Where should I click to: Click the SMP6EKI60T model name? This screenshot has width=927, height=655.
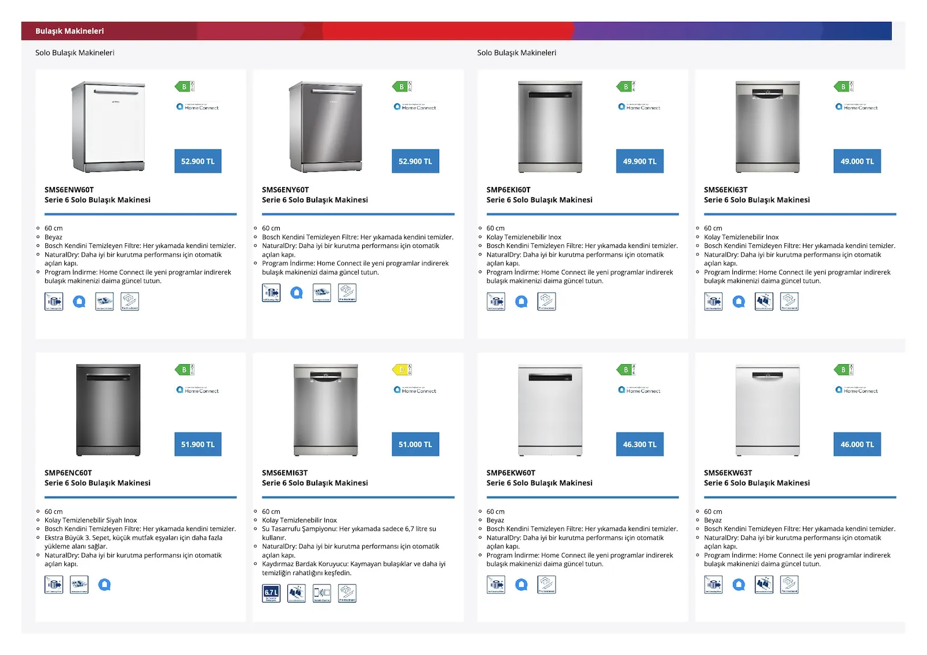click(x=509, y=190)
